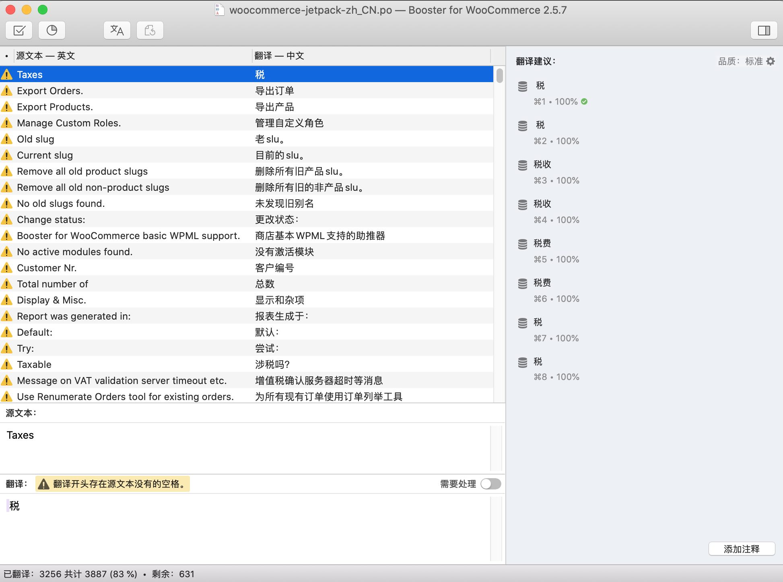
Task: Sort by 翻译 — 中文 column header
Action: [x=279, y=56]
